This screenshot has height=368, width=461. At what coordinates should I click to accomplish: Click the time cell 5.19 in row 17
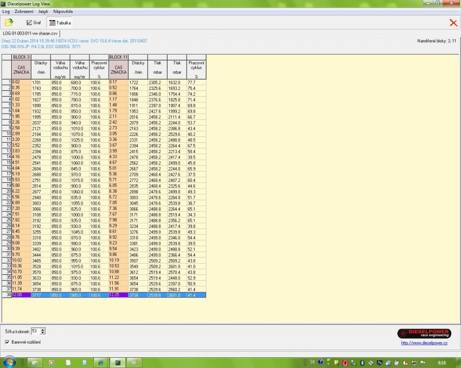point(21,174)
